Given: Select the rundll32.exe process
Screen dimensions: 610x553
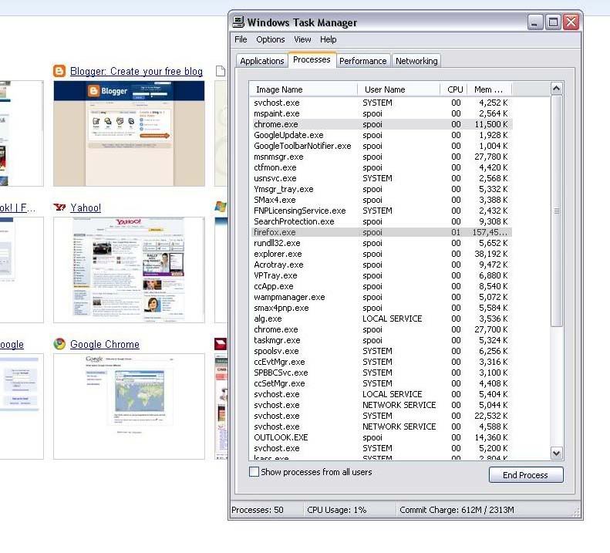Looking at the screenshot, I should (381, 243).
